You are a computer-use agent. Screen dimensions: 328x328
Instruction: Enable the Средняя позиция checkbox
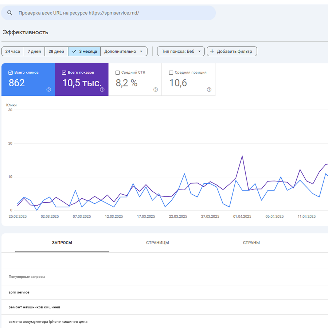pyautogui.click(x=171, y=73)
